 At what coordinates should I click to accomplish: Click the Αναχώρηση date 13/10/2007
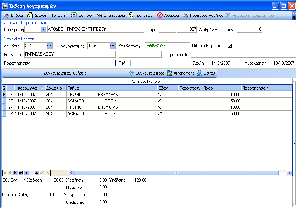[x=284, y=63]
